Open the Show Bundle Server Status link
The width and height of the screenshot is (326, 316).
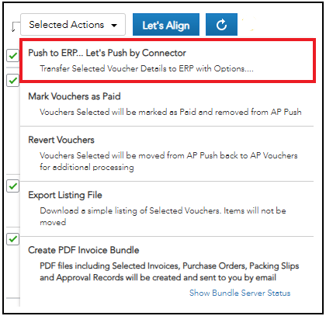coord(240,293)
